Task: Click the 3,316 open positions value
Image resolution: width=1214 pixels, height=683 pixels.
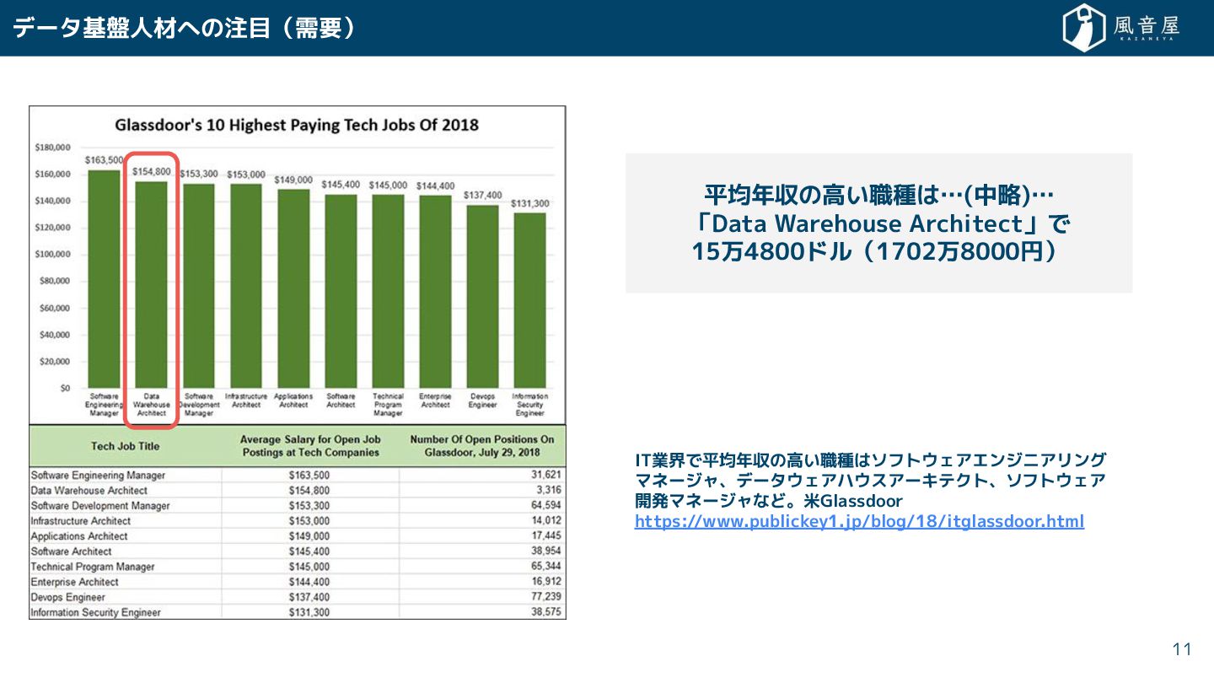Action: [547, 490]
